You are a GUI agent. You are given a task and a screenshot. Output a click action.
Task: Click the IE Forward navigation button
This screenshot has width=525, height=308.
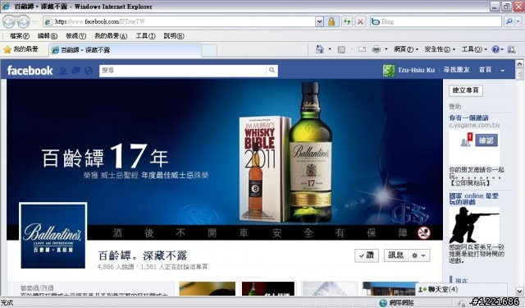pyautogui.click(x=23, y=22)
